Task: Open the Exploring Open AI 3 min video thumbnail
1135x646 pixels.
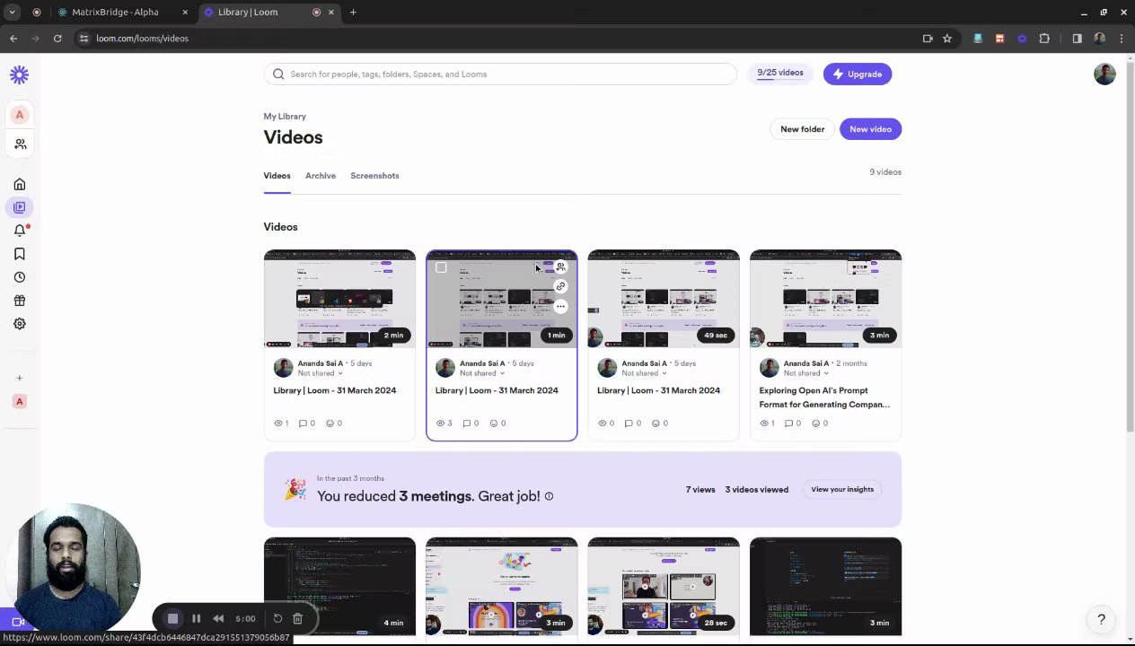Action: 825,299
